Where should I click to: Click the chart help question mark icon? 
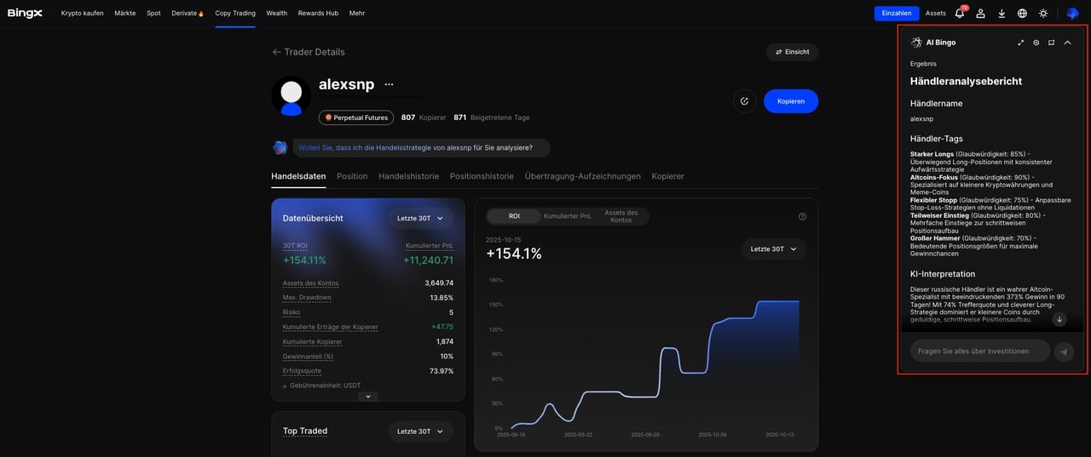pyautogui.click(x=802, y=217)
